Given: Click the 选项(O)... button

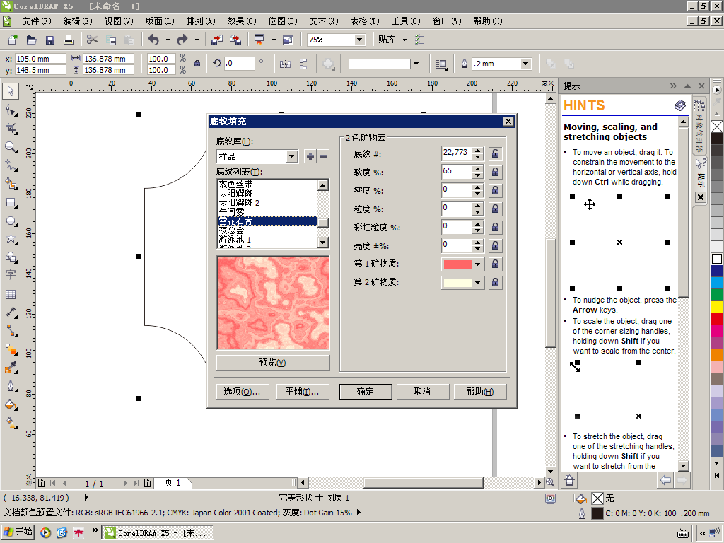Looking at the screenshot, I should point(242,392).
